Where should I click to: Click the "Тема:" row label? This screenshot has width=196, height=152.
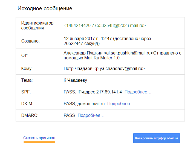click(27, 80)
